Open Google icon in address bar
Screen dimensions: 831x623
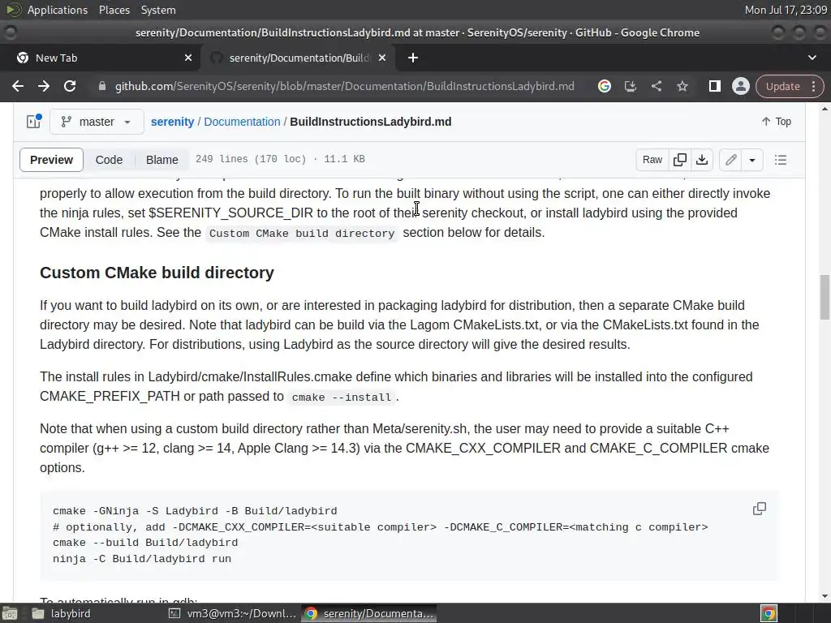click(x=604, y=86)
